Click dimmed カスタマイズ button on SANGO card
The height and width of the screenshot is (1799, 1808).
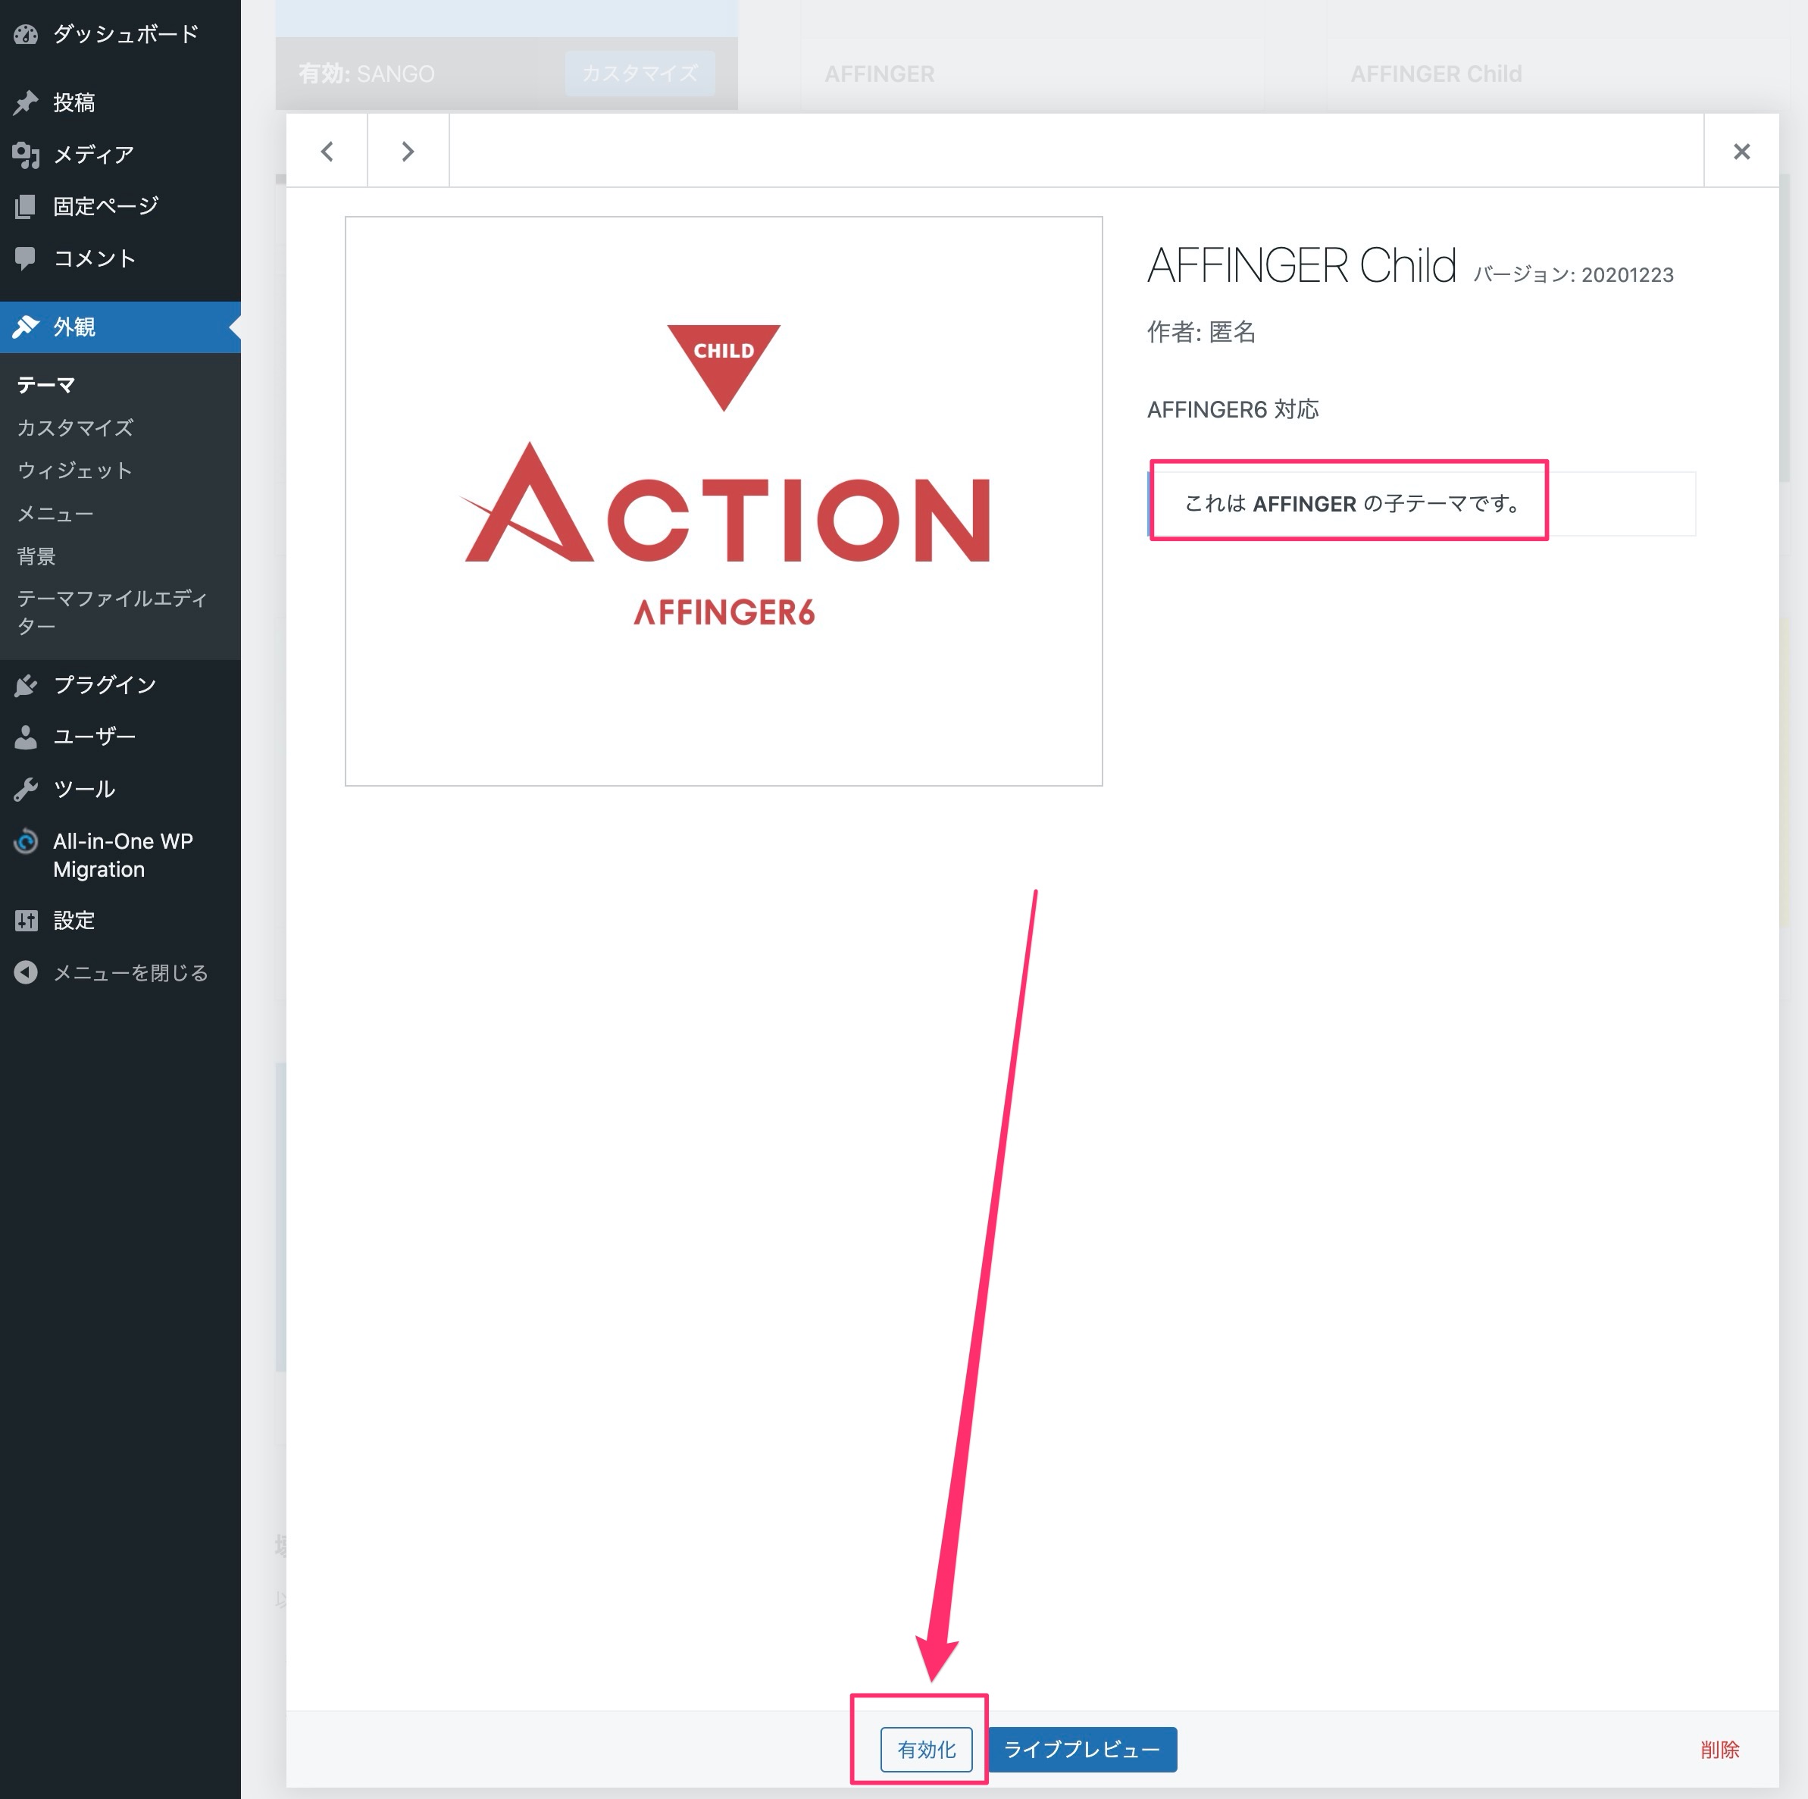click(640, 73)
